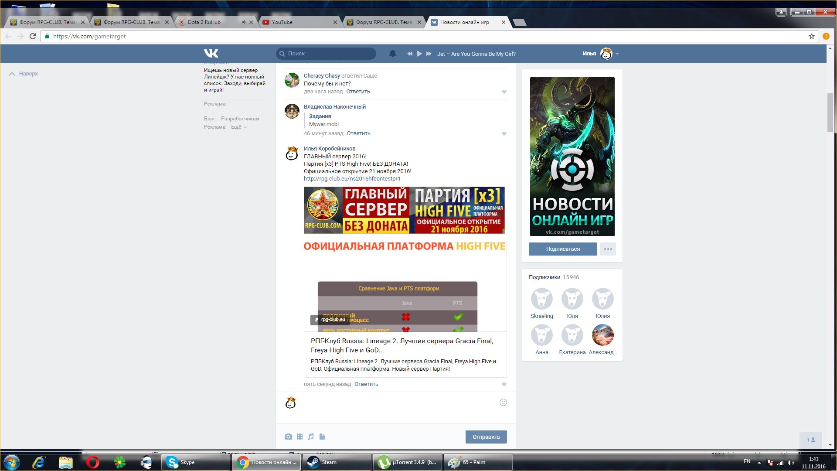Skip to next track in player
The height and width of the screenshot is (471, 837).
pos(429,54)
